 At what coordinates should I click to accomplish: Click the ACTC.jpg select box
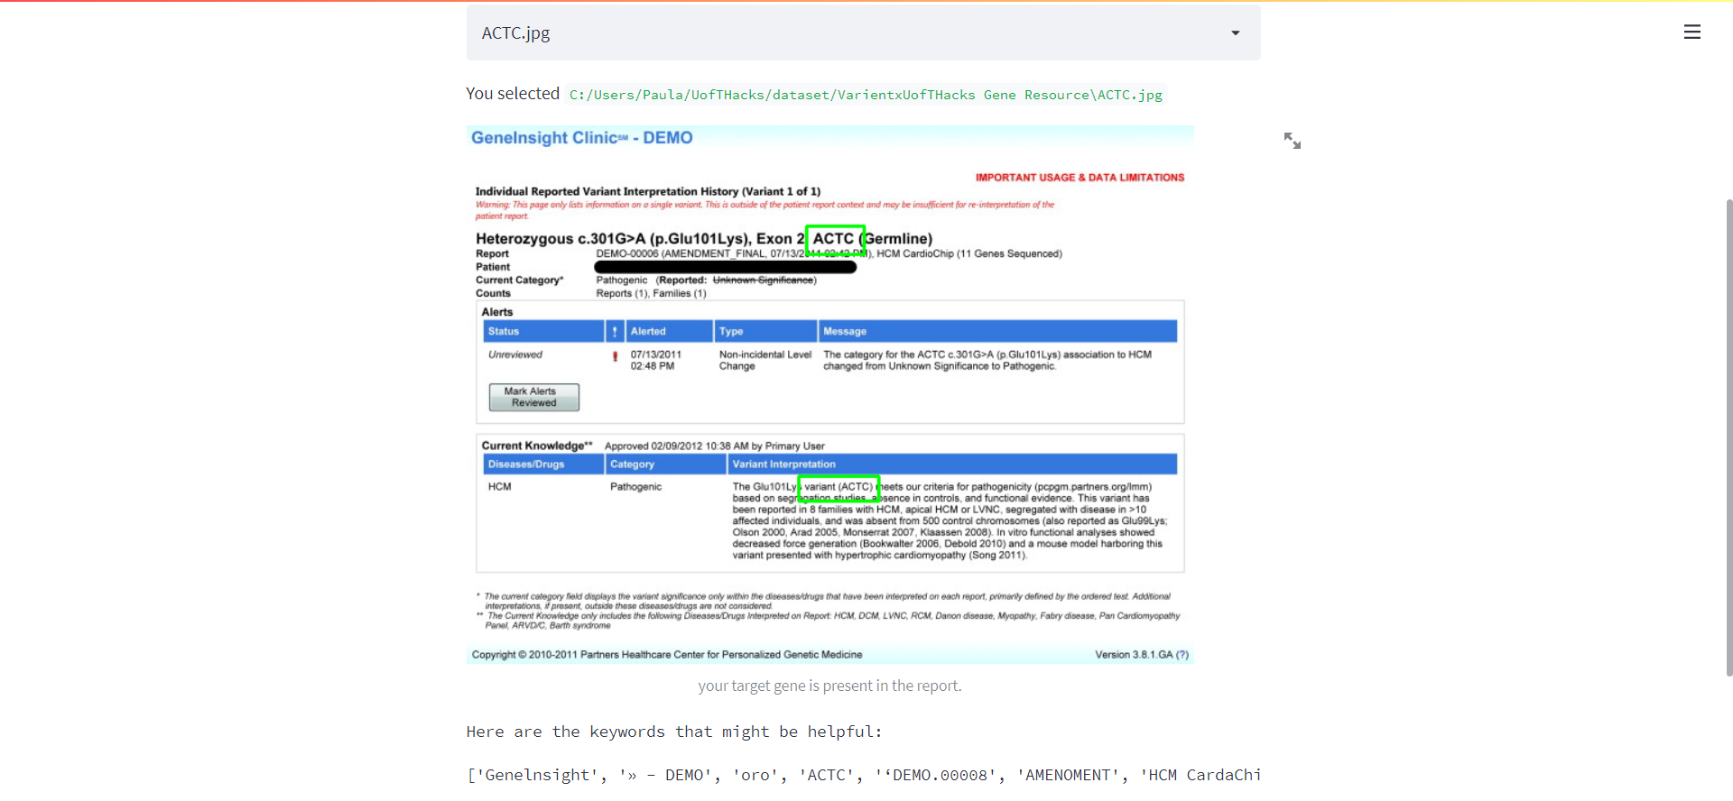pyautogui.click(x=863, y=33)
